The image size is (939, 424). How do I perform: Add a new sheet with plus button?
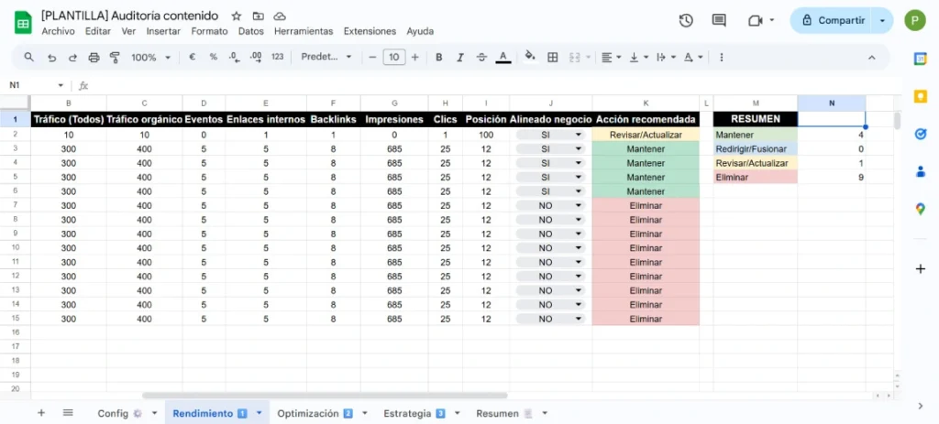(x=41, y=413)
